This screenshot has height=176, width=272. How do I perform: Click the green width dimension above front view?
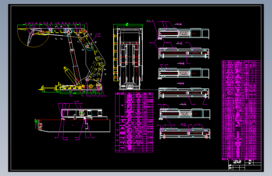point(128,25)
